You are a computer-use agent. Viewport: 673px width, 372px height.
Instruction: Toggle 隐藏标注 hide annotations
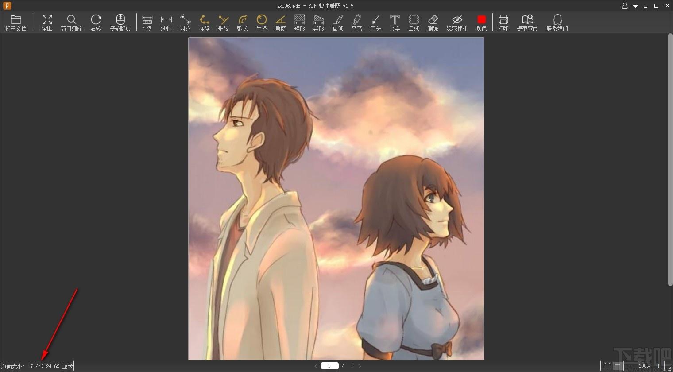point(457,23)
